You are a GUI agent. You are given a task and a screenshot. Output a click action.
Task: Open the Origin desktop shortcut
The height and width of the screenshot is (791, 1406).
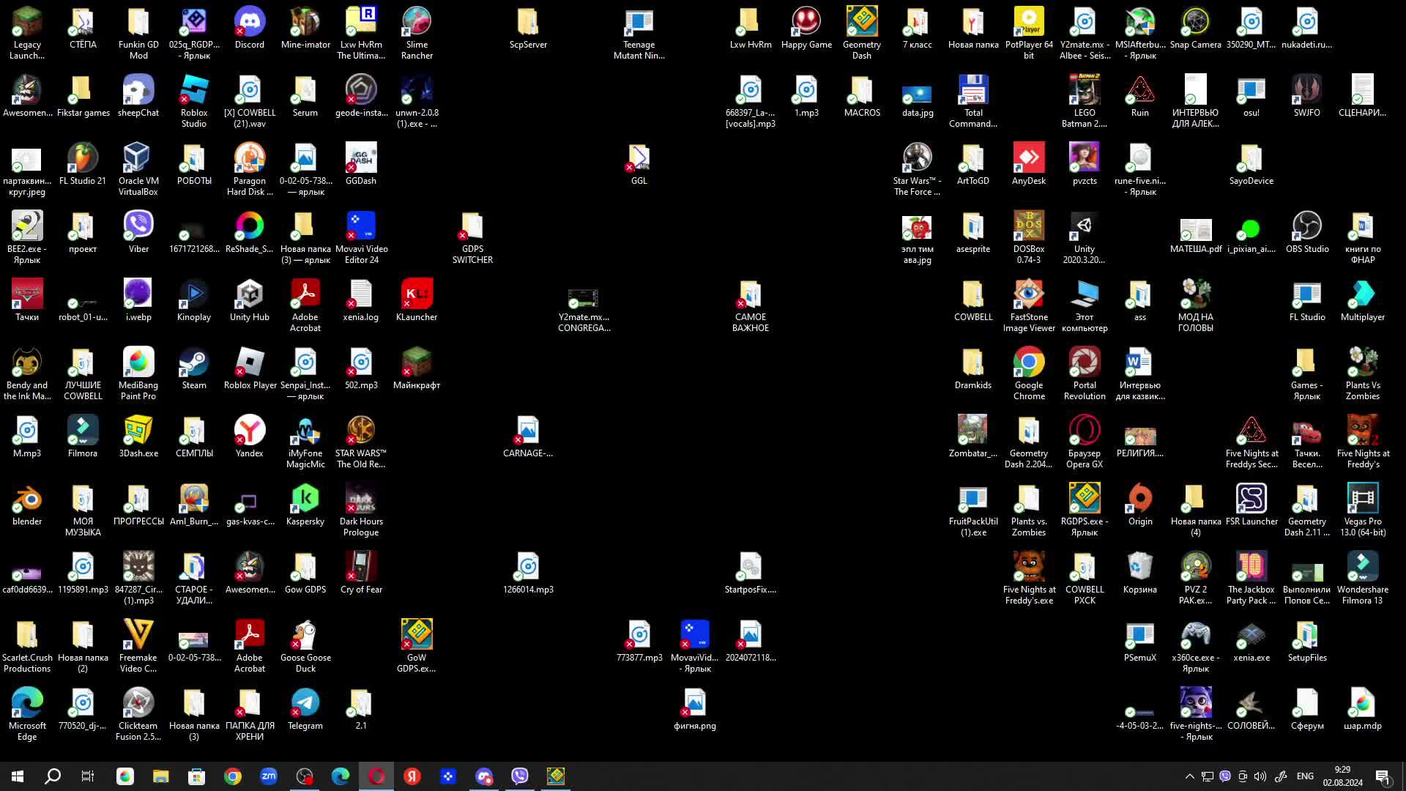tap(1140, 505)
